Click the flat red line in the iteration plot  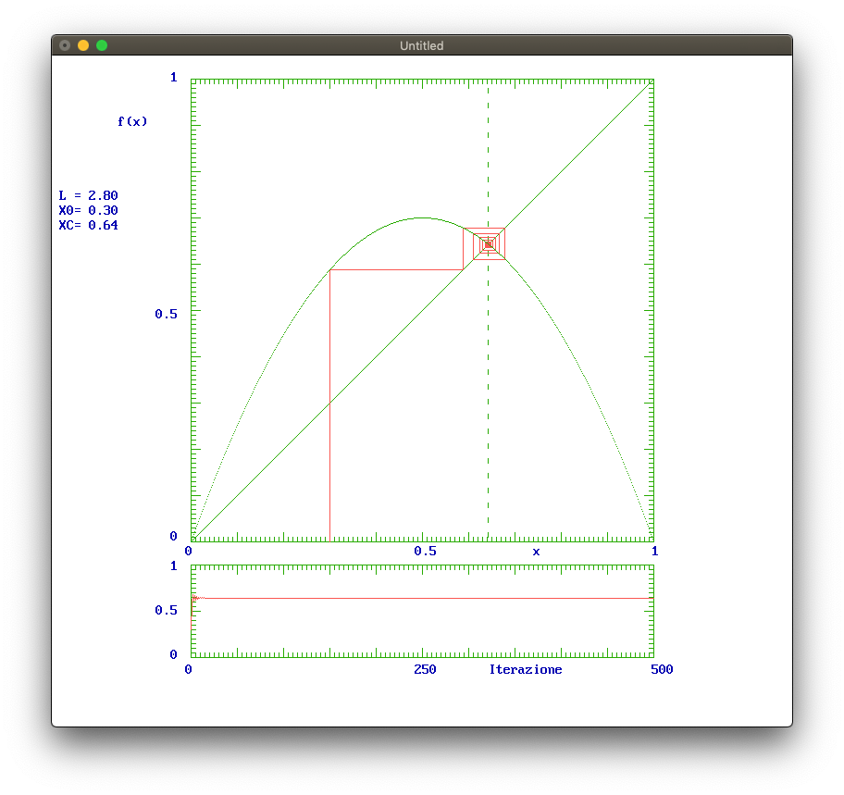point(426,599)
